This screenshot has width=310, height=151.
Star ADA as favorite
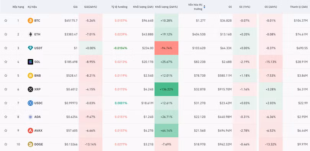6,117
